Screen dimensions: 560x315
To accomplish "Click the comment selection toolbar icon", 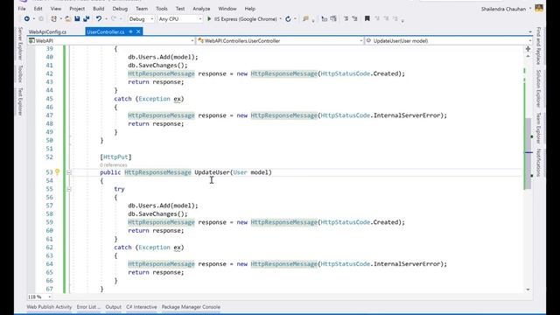I will (x=305, y=19).
